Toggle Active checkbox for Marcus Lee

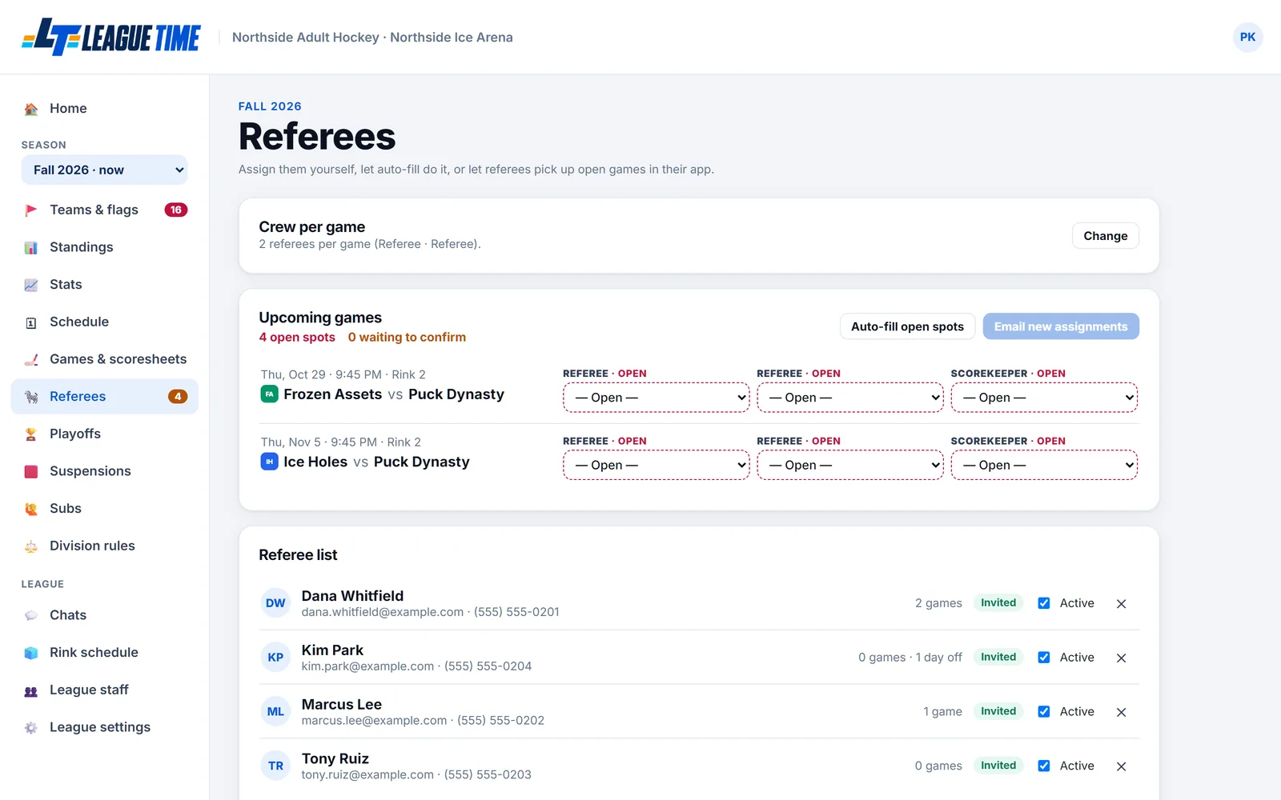[x=1044, y=711]
